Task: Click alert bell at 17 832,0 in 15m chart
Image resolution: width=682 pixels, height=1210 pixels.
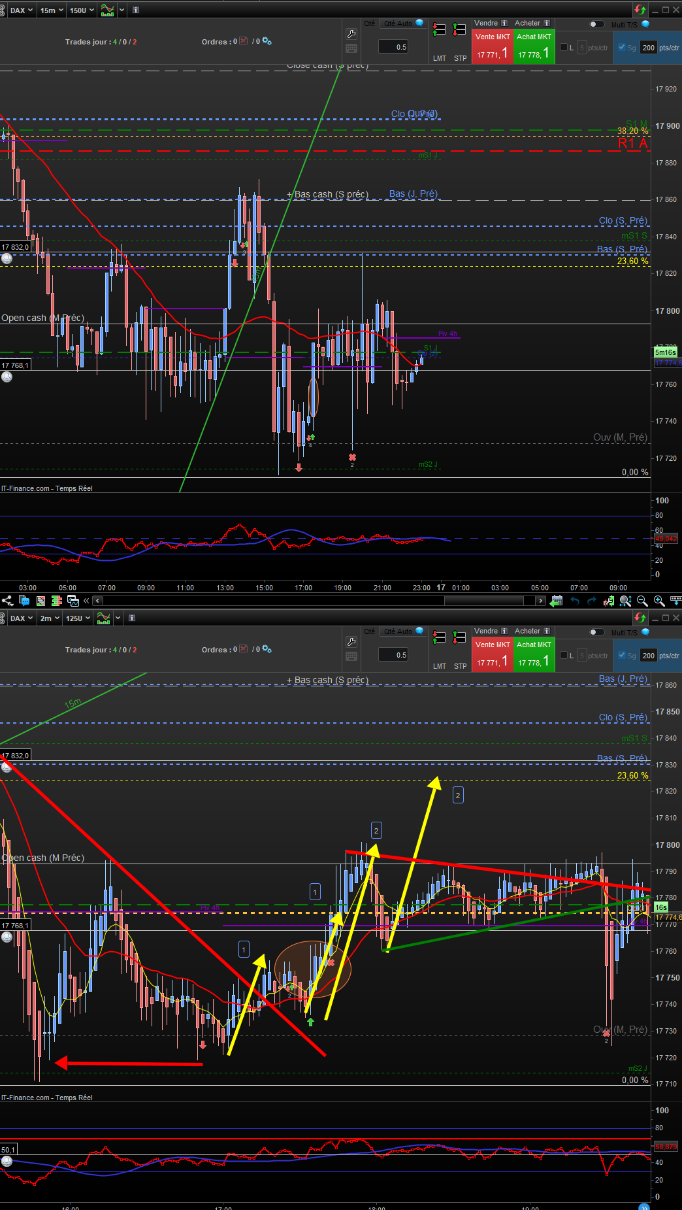Action: coord(7,258)
